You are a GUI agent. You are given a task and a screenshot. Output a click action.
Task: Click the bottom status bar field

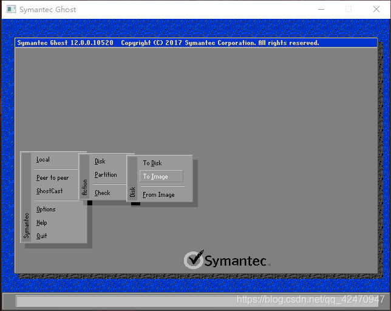pos(197,301)
